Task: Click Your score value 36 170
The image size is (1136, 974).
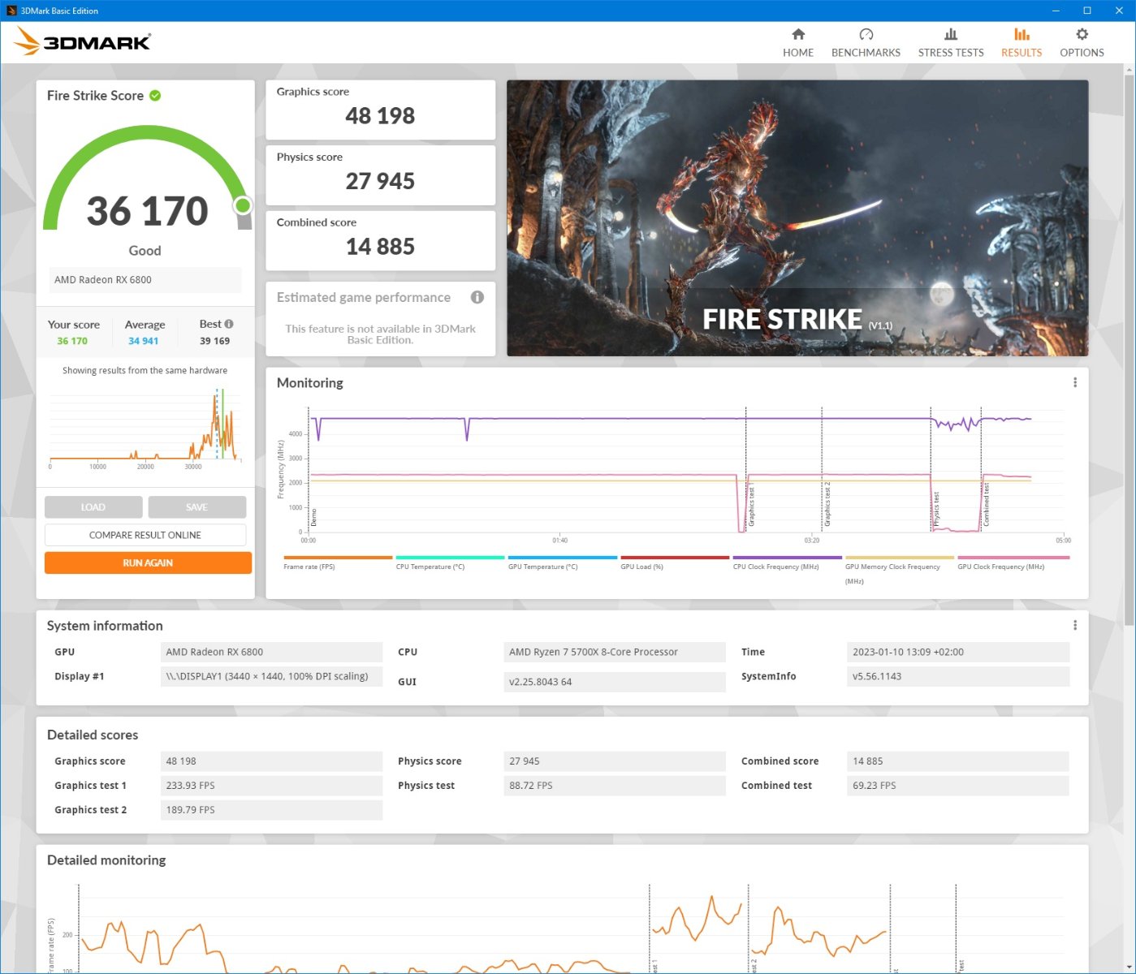Action: coord(72,341)
